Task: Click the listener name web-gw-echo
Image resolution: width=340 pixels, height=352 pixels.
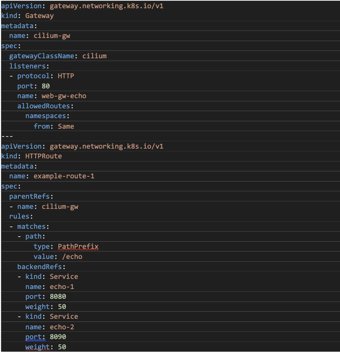Action: click(64, 96)
